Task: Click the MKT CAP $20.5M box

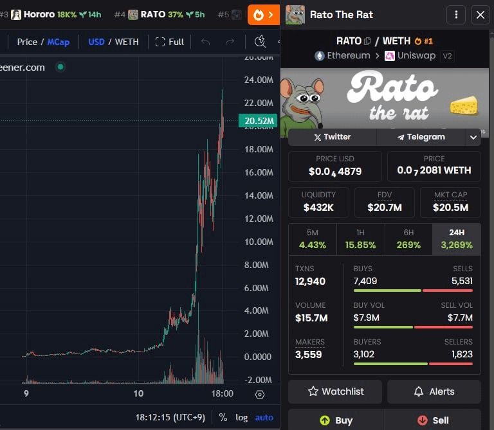Action: pos(450,202)
